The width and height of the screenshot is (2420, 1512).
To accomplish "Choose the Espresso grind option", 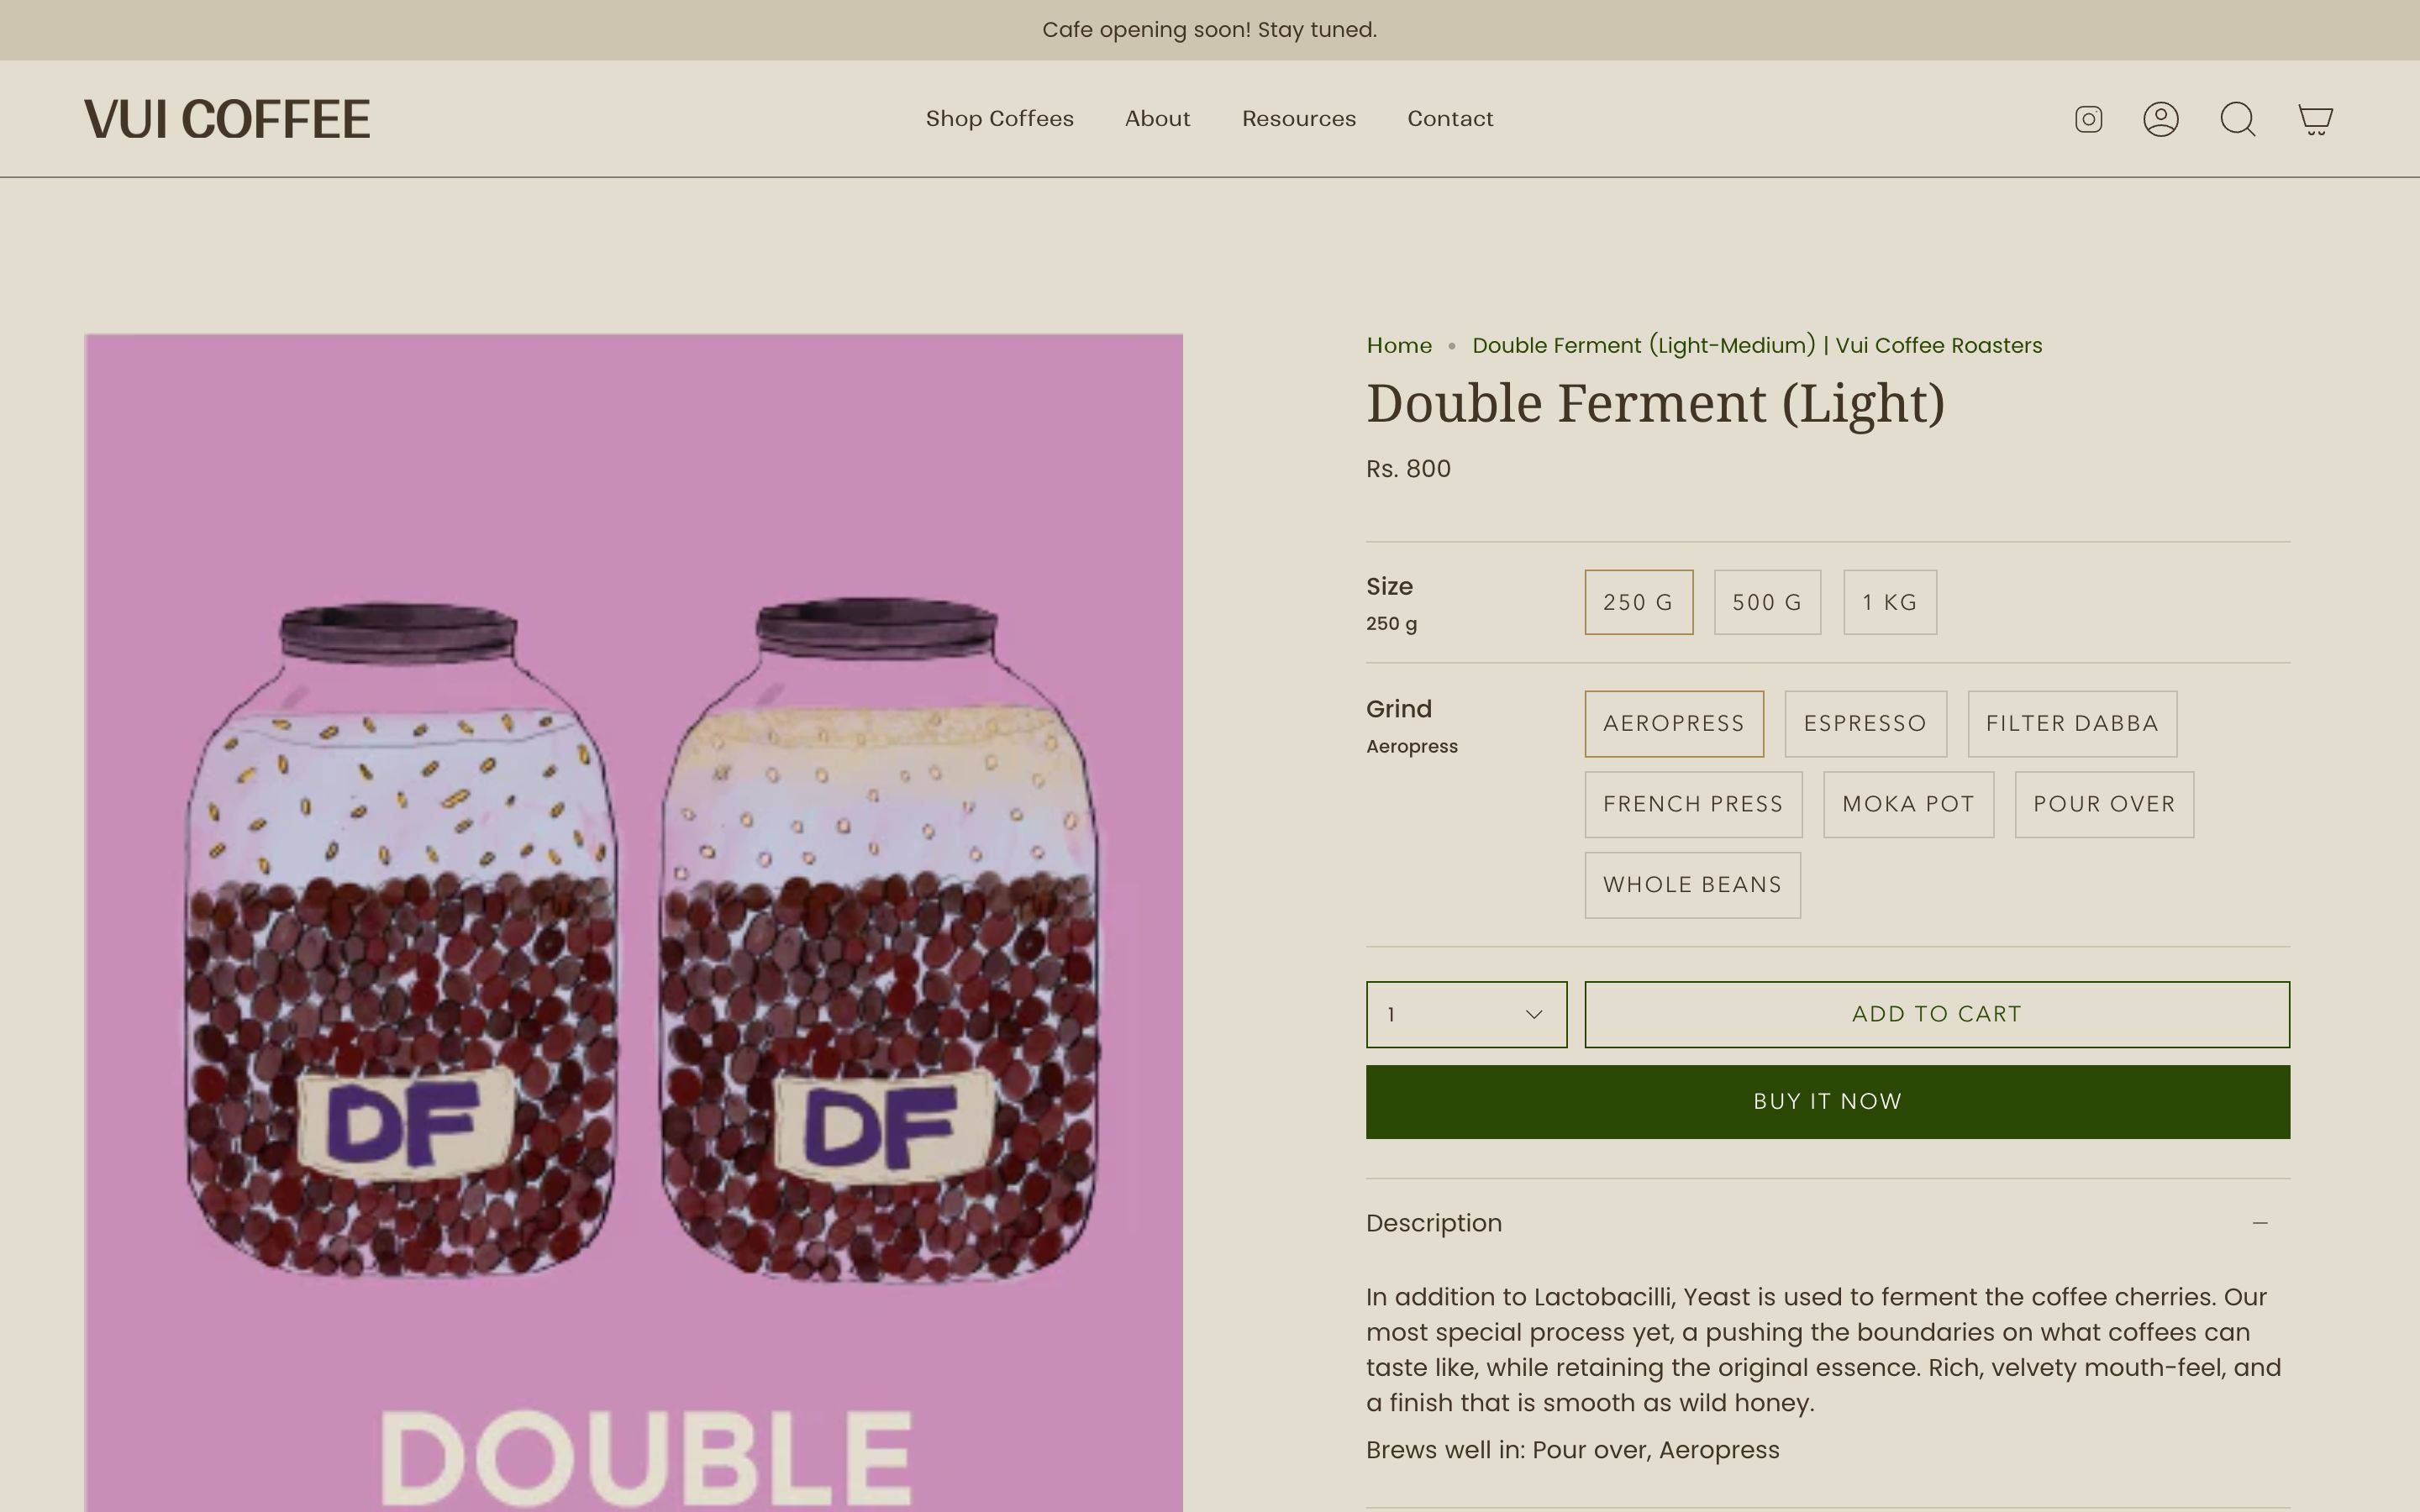I will (1865, 723).
